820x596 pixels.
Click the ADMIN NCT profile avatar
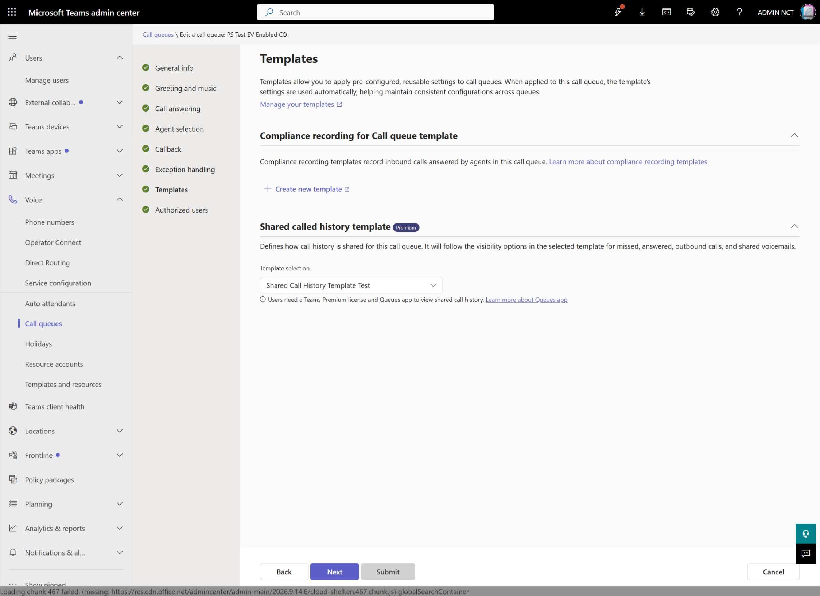point(808,12)
